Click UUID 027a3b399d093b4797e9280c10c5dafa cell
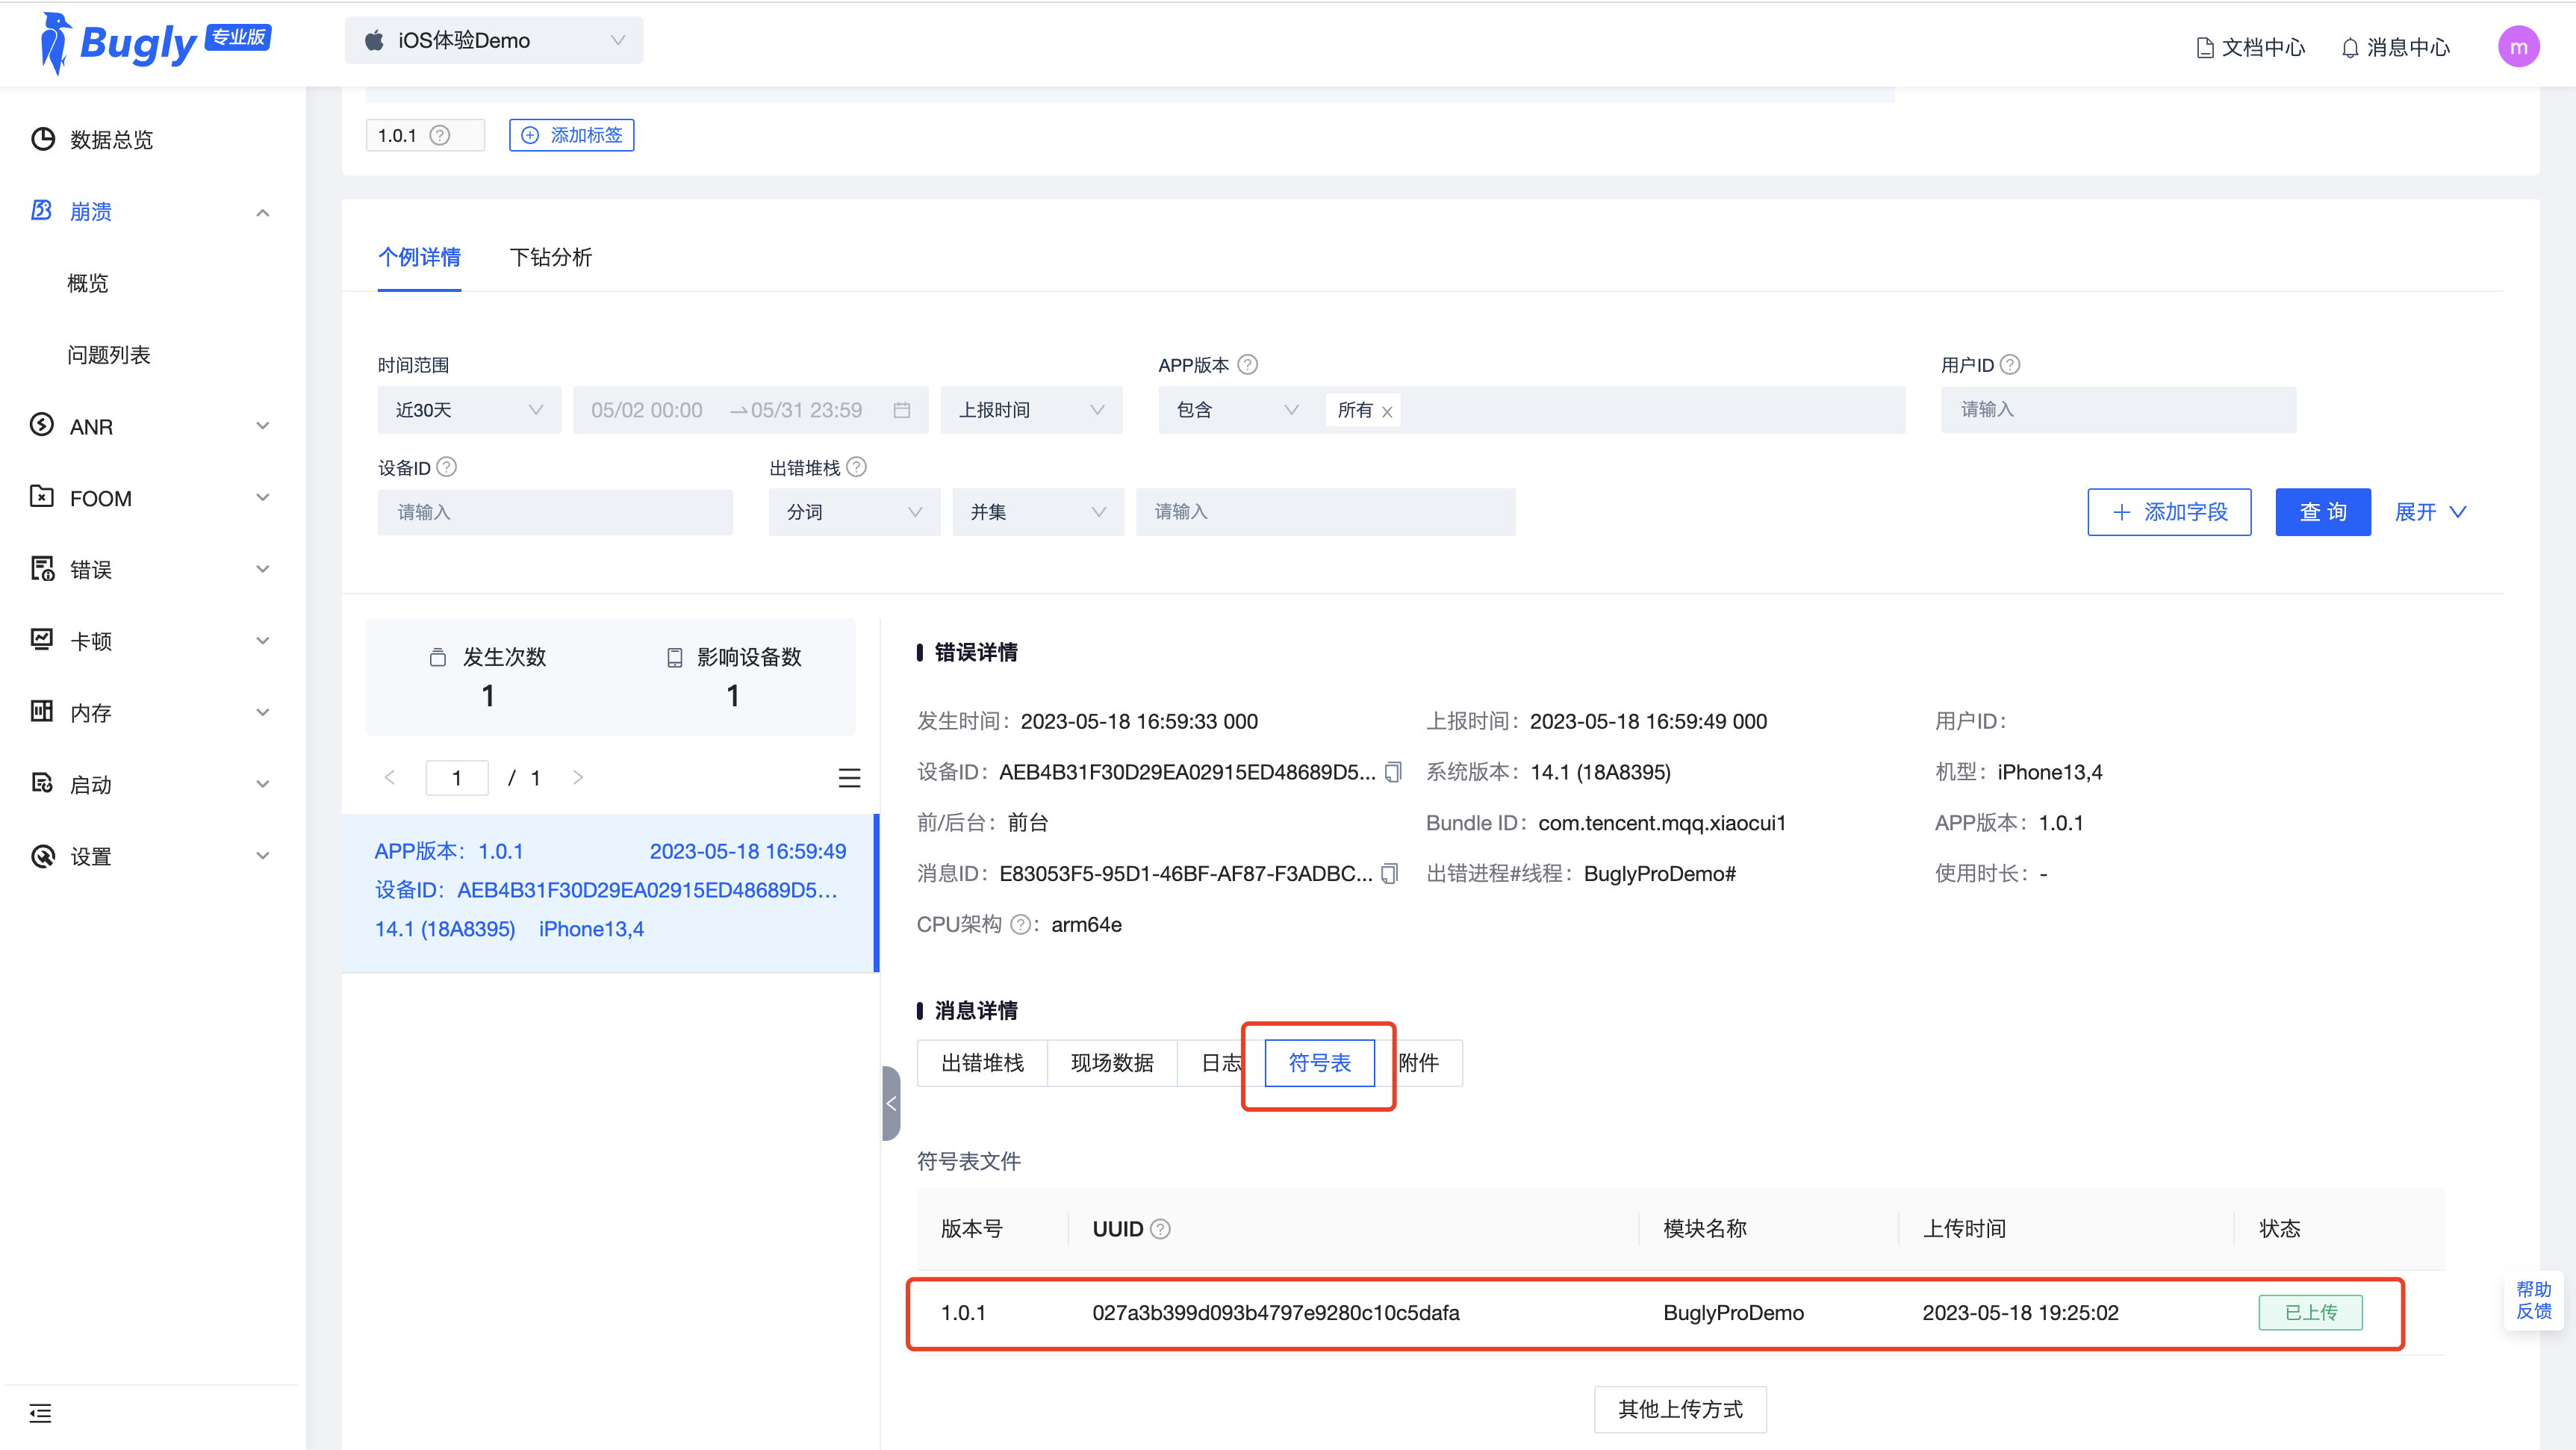Viewport: 2576px width, 1450px height. tap(1276, 1313)
